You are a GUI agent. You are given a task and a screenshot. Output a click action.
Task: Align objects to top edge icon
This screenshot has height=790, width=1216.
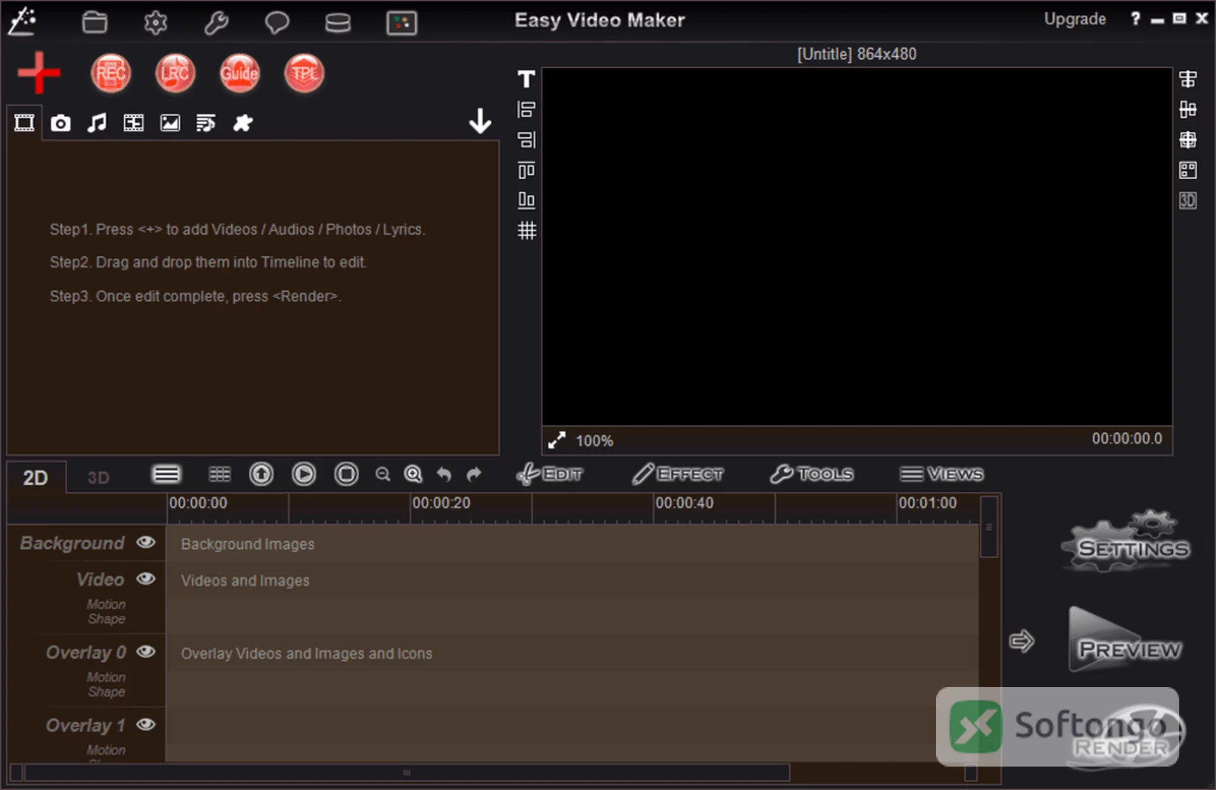[526, 170]
